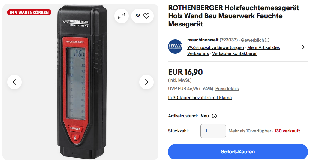Open info icon next to Artikelzustand Neu
Viewport: 316px width, 161px height.
(x=214, y=116)
